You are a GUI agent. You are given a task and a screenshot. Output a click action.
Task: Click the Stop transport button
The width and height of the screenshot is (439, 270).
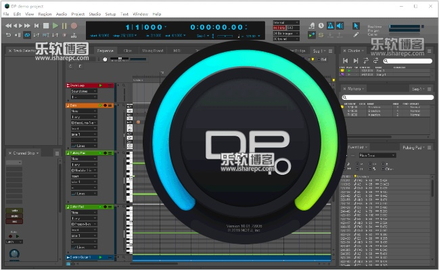tap(46, 26)
